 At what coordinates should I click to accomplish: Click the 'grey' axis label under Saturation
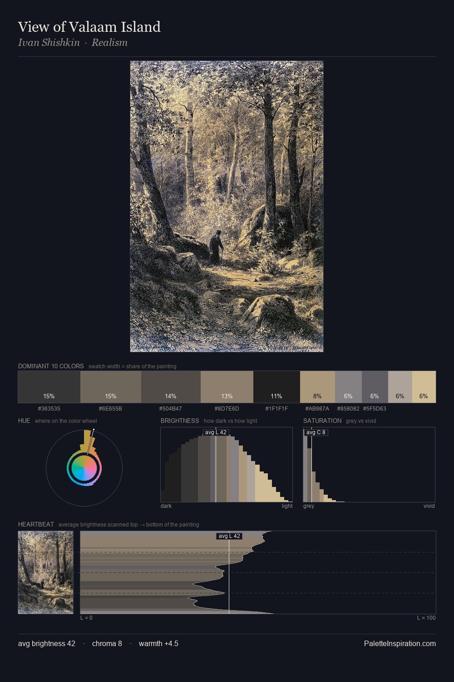[309, 506]
